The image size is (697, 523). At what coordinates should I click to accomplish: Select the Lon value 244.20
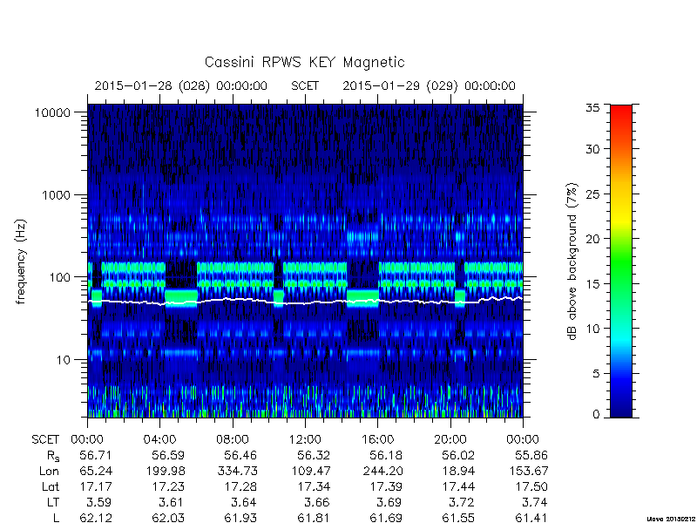(x=382, y=471)
